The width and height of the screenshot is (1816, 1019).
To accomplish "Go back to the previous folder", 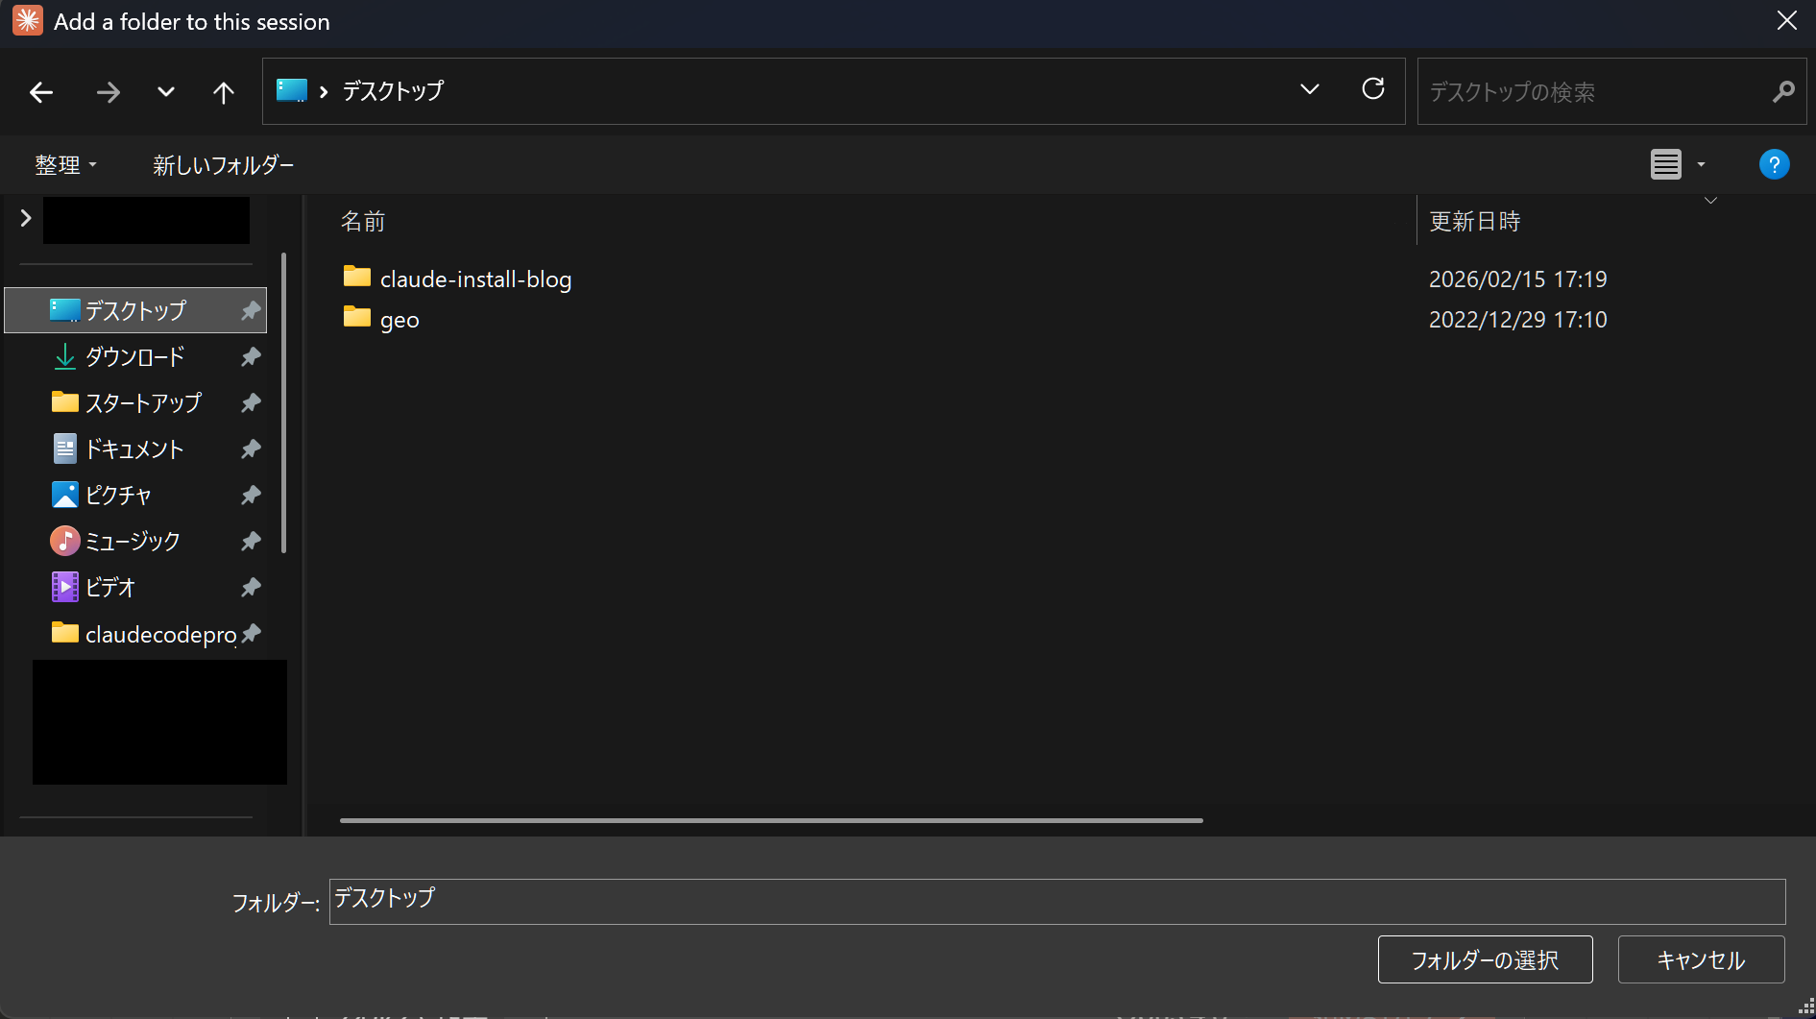I will (x=41, y=92).
